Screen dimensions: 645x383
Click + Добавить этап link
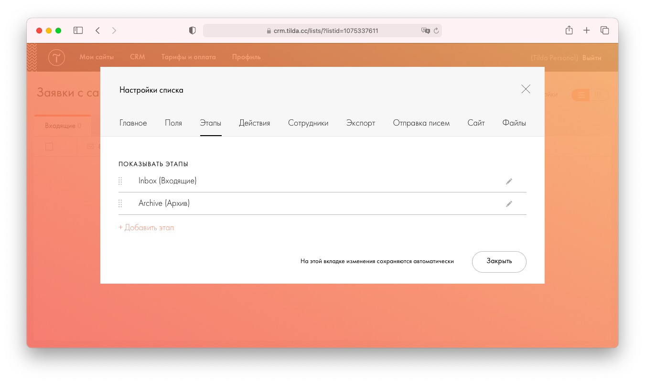146,228
